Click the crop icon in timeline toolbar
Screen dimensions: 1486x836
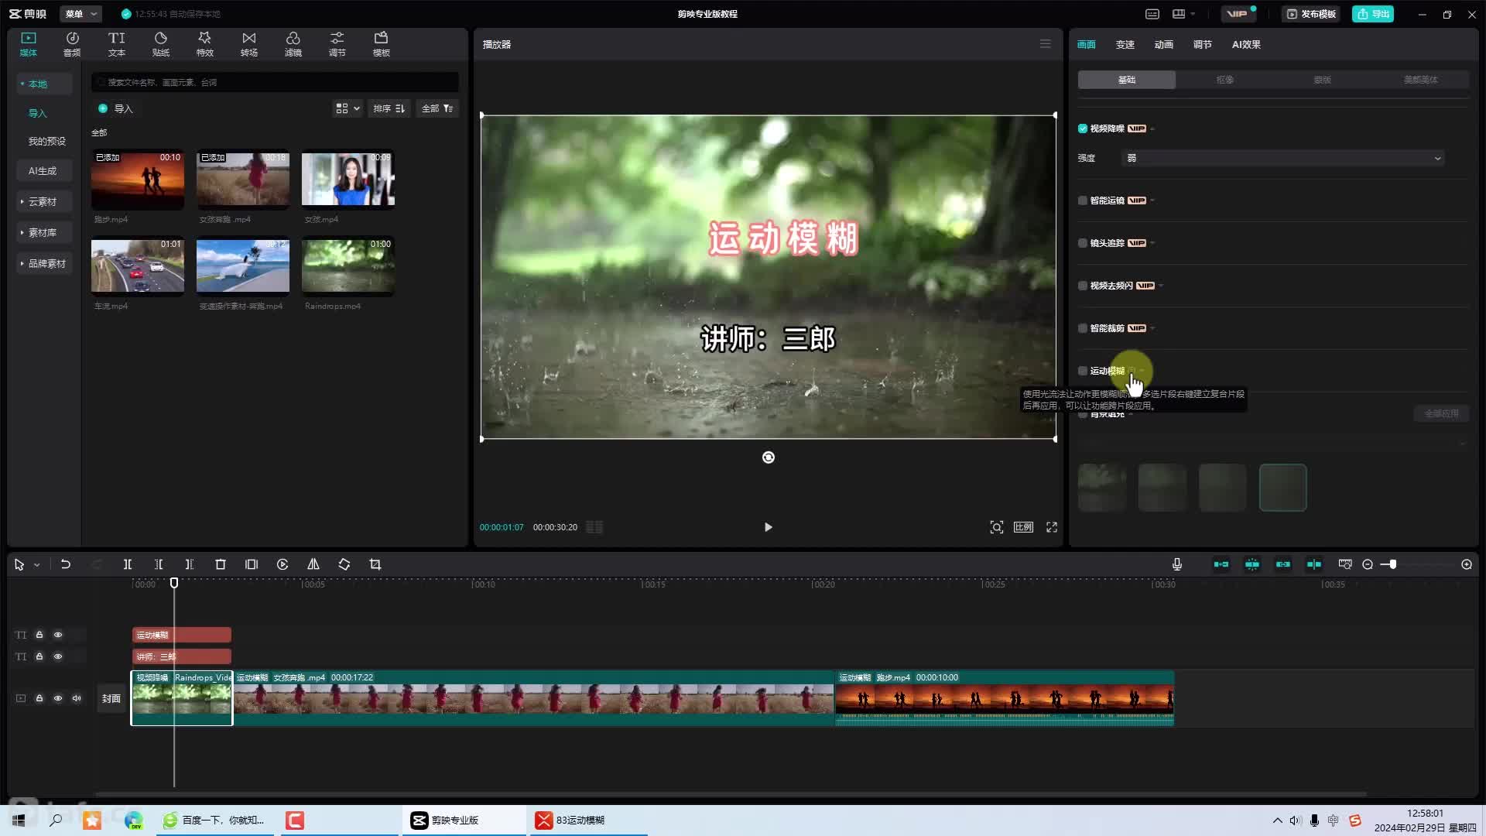375,565
